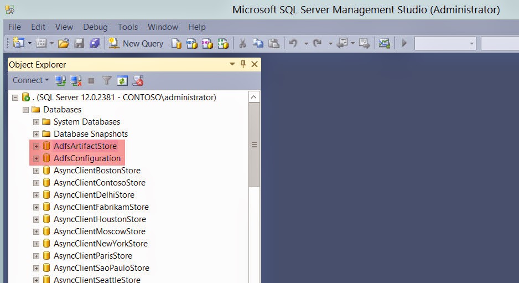Click the Save floppy disk icon
Screen dimensions: 519x283
pos(79,43)
